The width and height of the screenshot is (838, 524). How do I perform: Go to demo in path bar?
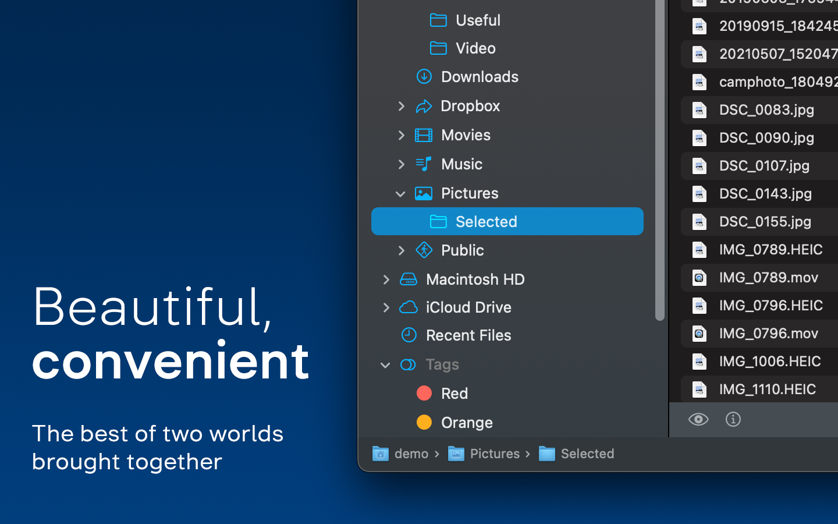coord(411,454)
